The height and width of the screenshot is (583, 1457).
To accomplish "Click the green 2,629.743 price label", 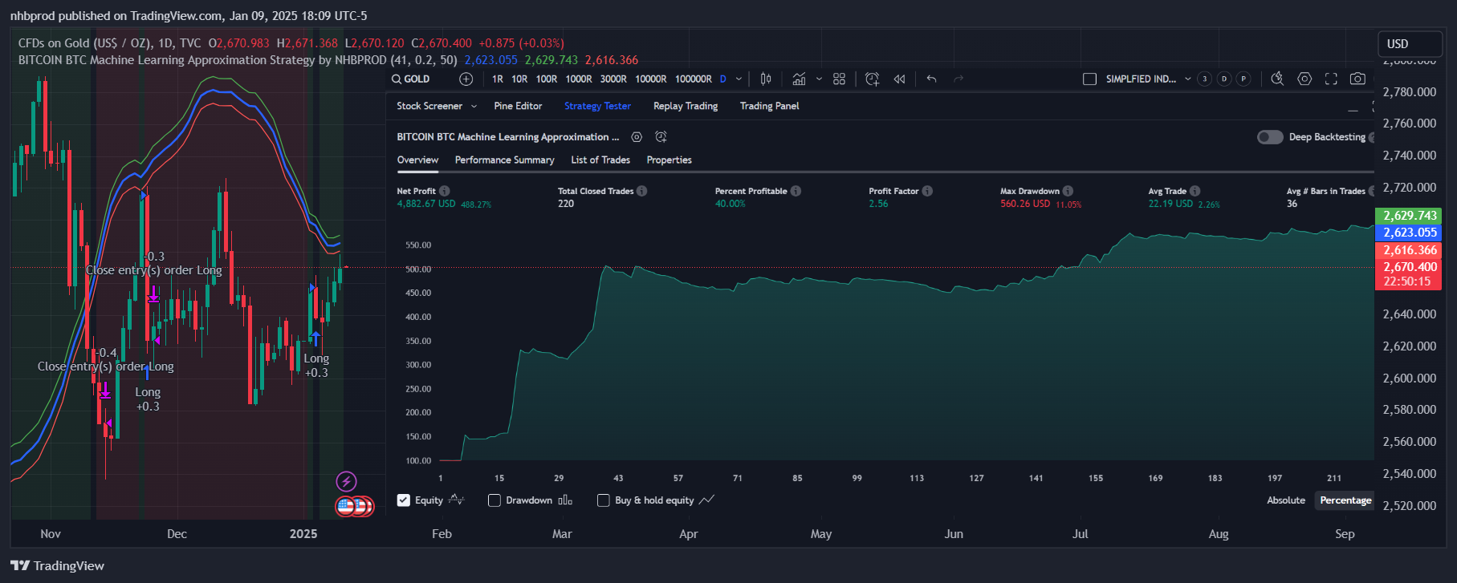I will coord(1409,216).
